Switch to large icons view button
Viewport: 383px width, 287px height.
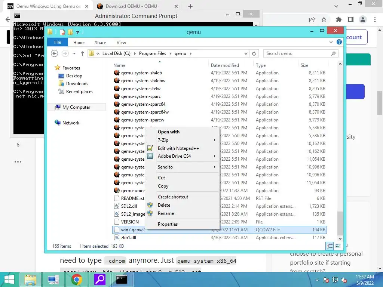coord(338,246)
